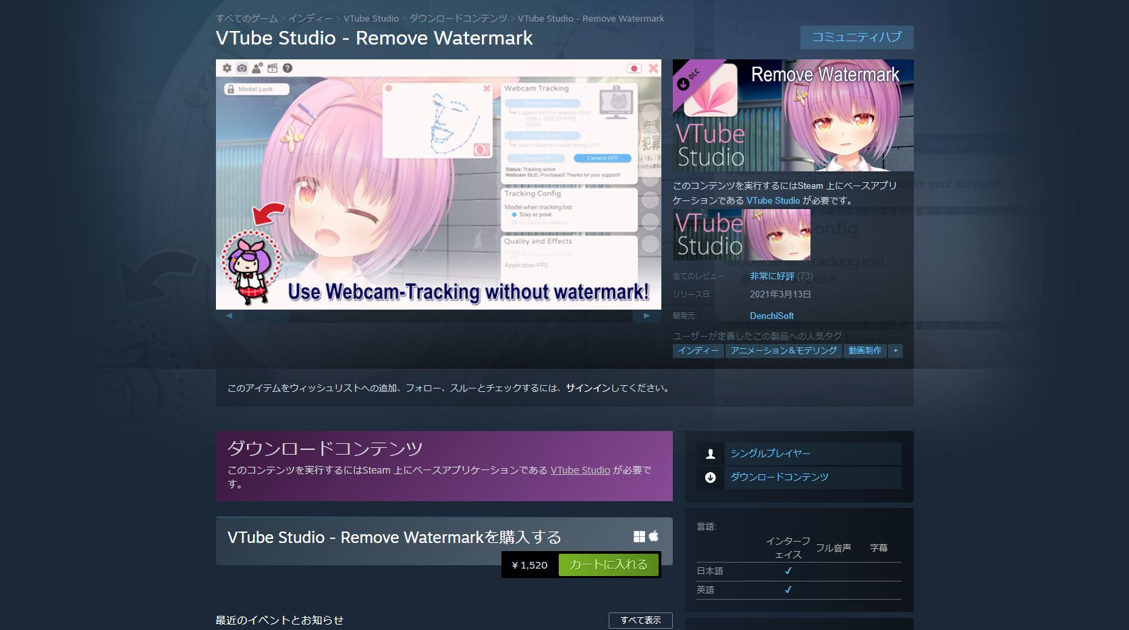Screen dimensions: 1129x630
Task: Click the VTube Studio - Remove Watermark page title
Action: [x=375, y=38]
